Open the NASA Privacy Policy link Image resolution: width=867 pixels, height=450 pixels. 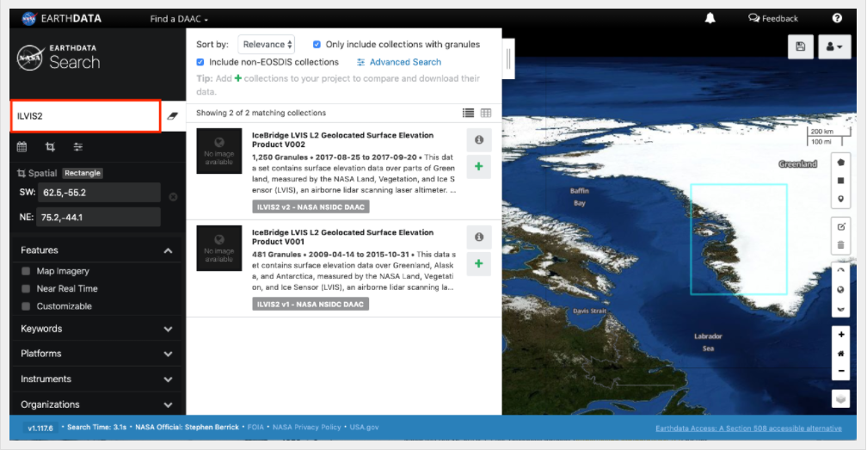(x=307, y=428)
